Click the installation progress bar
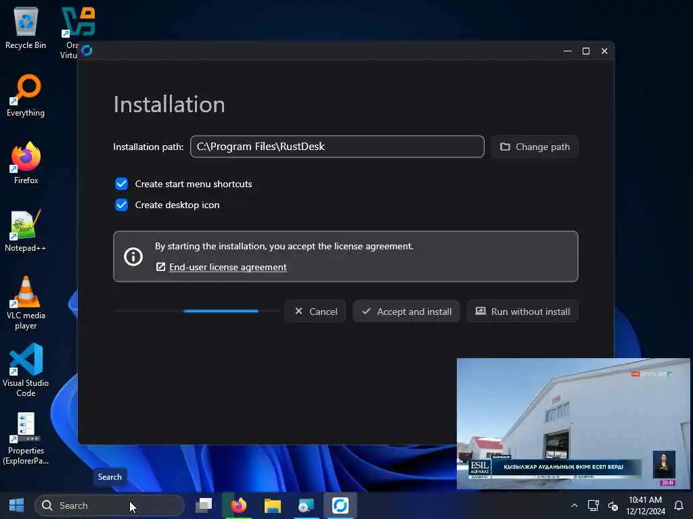Viewport: 693px width, 519px height. [196, 311]
